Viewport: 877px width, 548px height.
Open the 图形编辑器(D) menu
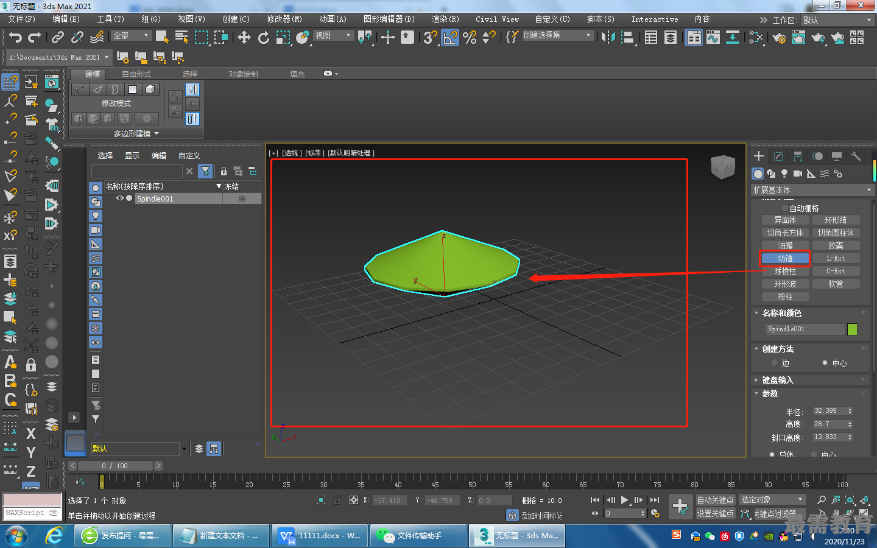[x=389, y=19]
